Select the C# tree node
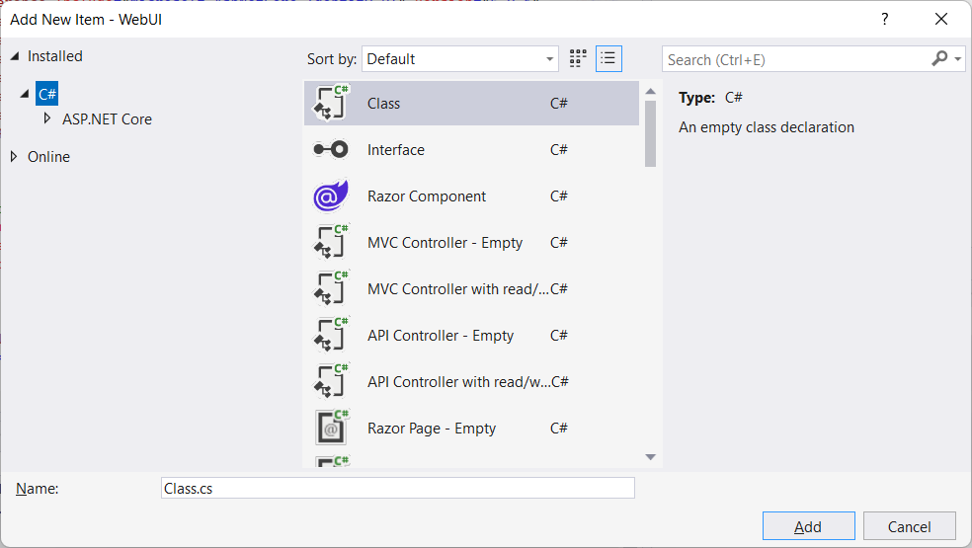 click(x=47, y=94)
